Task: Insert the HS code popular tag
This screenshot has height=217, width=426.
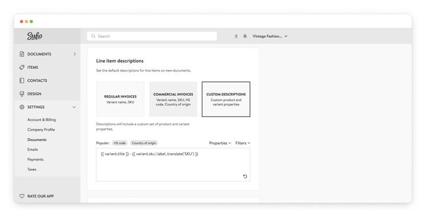Action: click(120, 143)
